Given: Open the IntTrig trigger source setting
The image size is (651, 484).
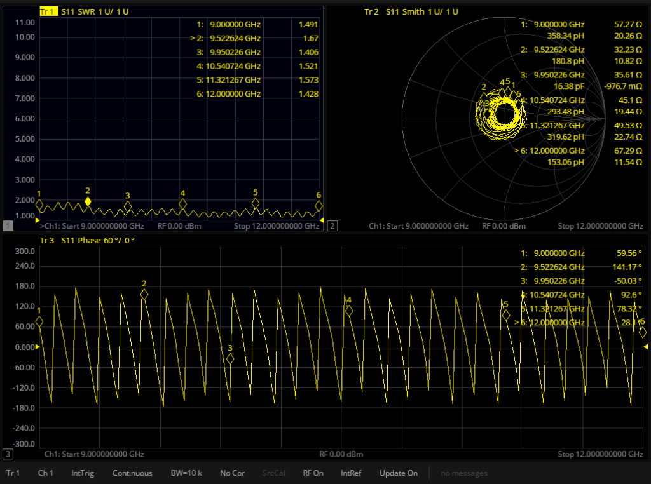Looking at the screenshot, I should pyautogui.click(x=83, y=473).
